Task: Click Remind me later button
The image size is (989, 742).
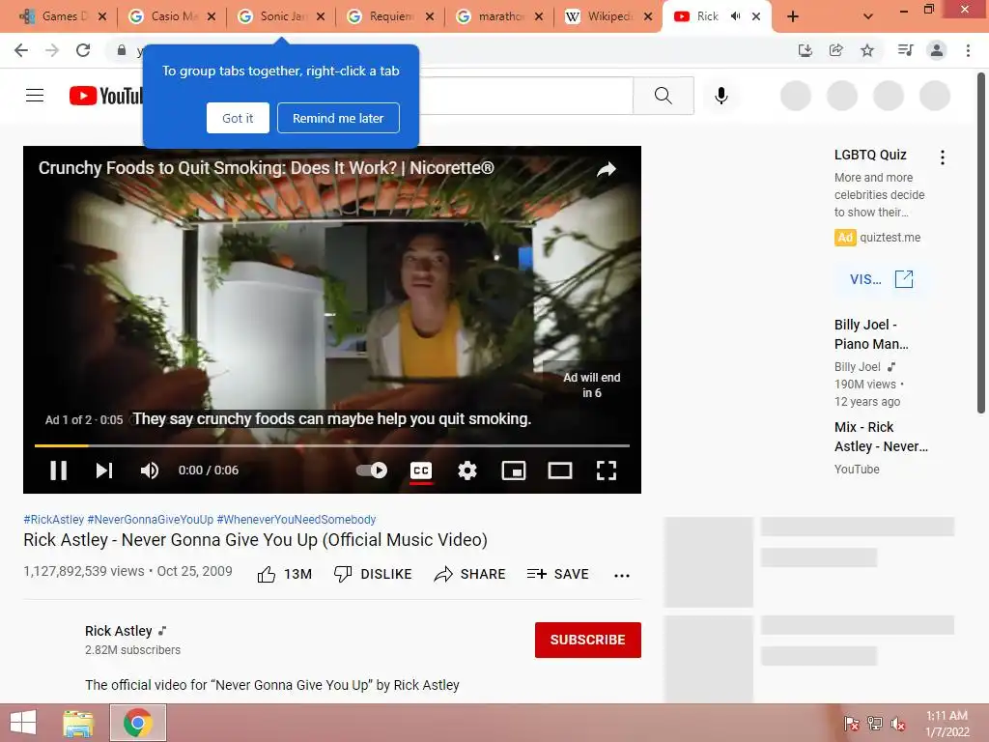Action: (x=338, y=118)
